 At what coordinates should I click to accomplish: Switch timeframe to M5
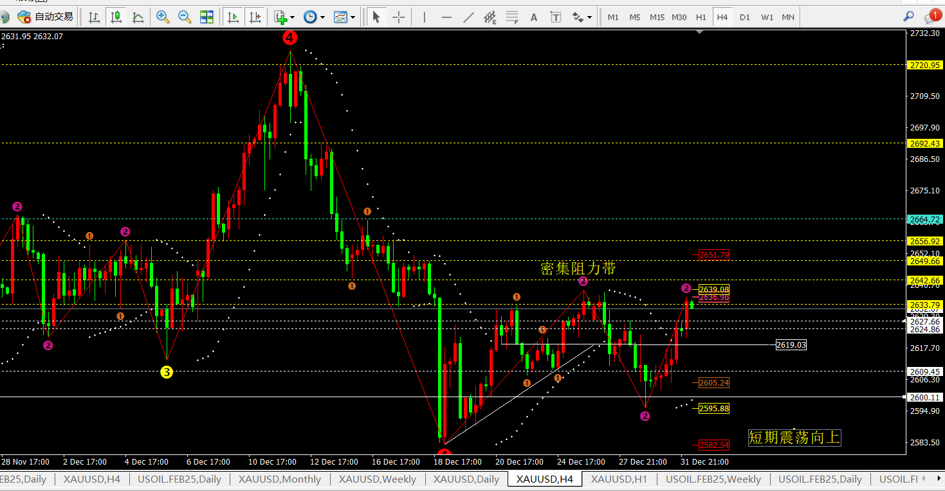click(635, 17)
